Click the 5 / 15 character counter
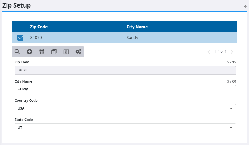249x145 pixels. pyautogui.click(x=232, y=62)
